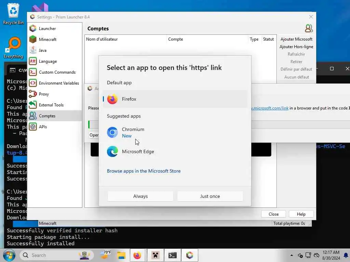
Task: Open the Recycle Bin desktop icon
Action: coord(13,13)
